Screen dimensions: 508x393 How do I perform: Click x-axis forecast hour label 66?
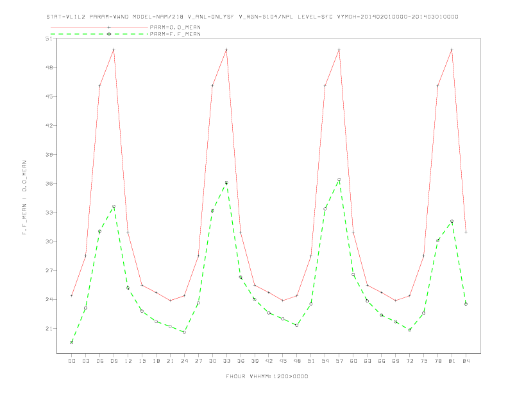click(x=382, y=361)
